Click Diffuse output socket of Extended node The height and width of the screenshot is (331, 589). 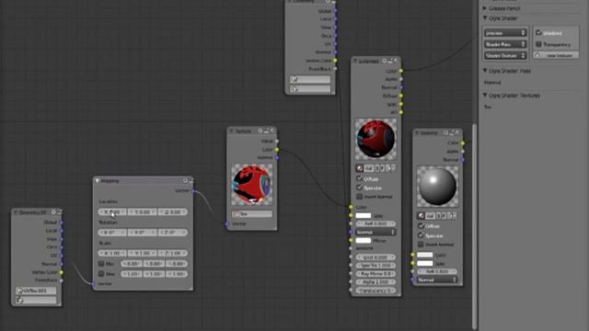pyautogui.click(x=401, y=96)
